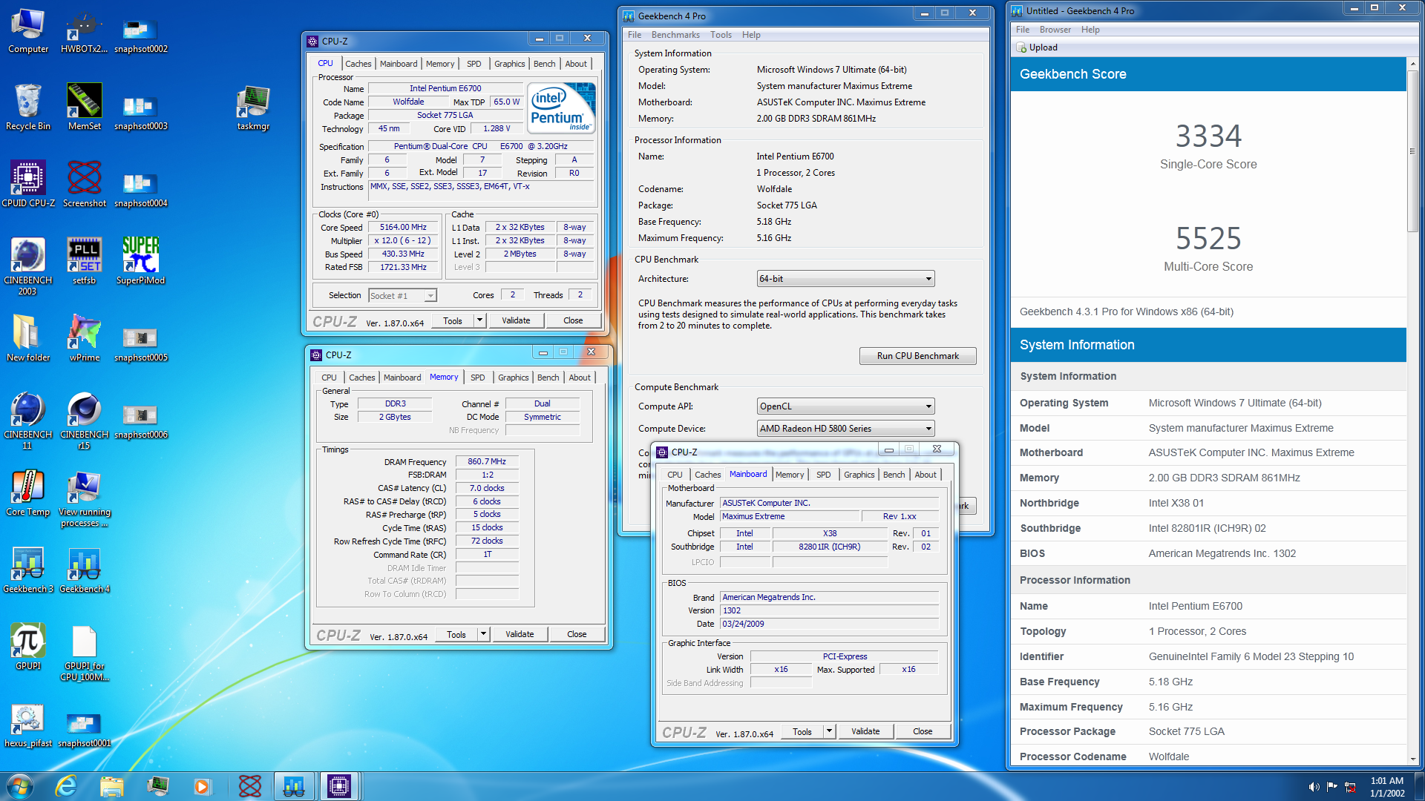This screenshot has width=1425, height=801.
Task: Click Tools button in Mainboard CPU-Z
Action: tap(802, 731)
